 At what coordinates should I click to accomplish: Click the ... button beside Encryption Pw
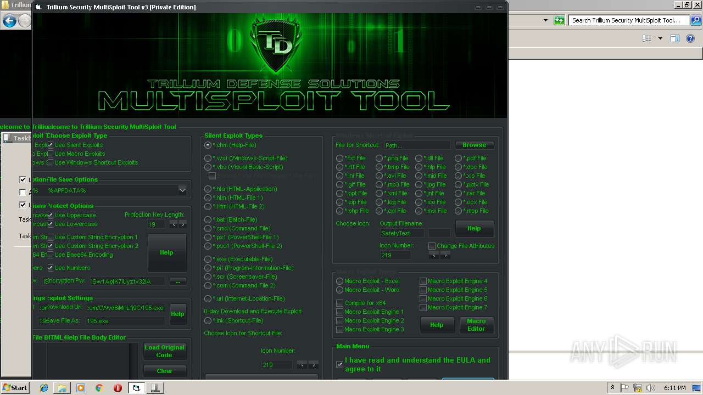pyautogui.click(x=178, y=281)
